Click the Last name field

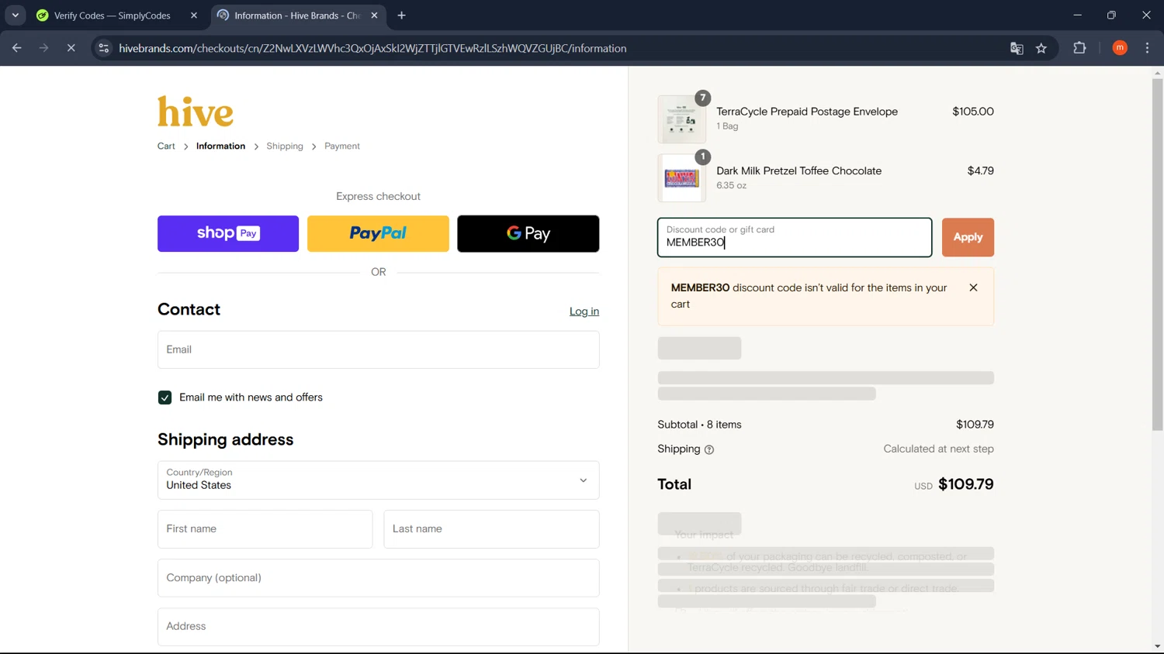(x=492, y=529)
